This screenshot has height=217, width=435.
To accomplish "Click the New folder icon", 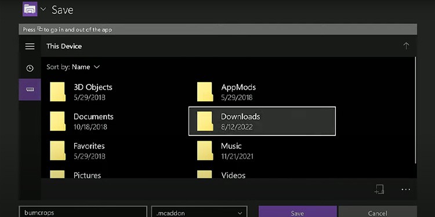I will [x=379, y=189].
